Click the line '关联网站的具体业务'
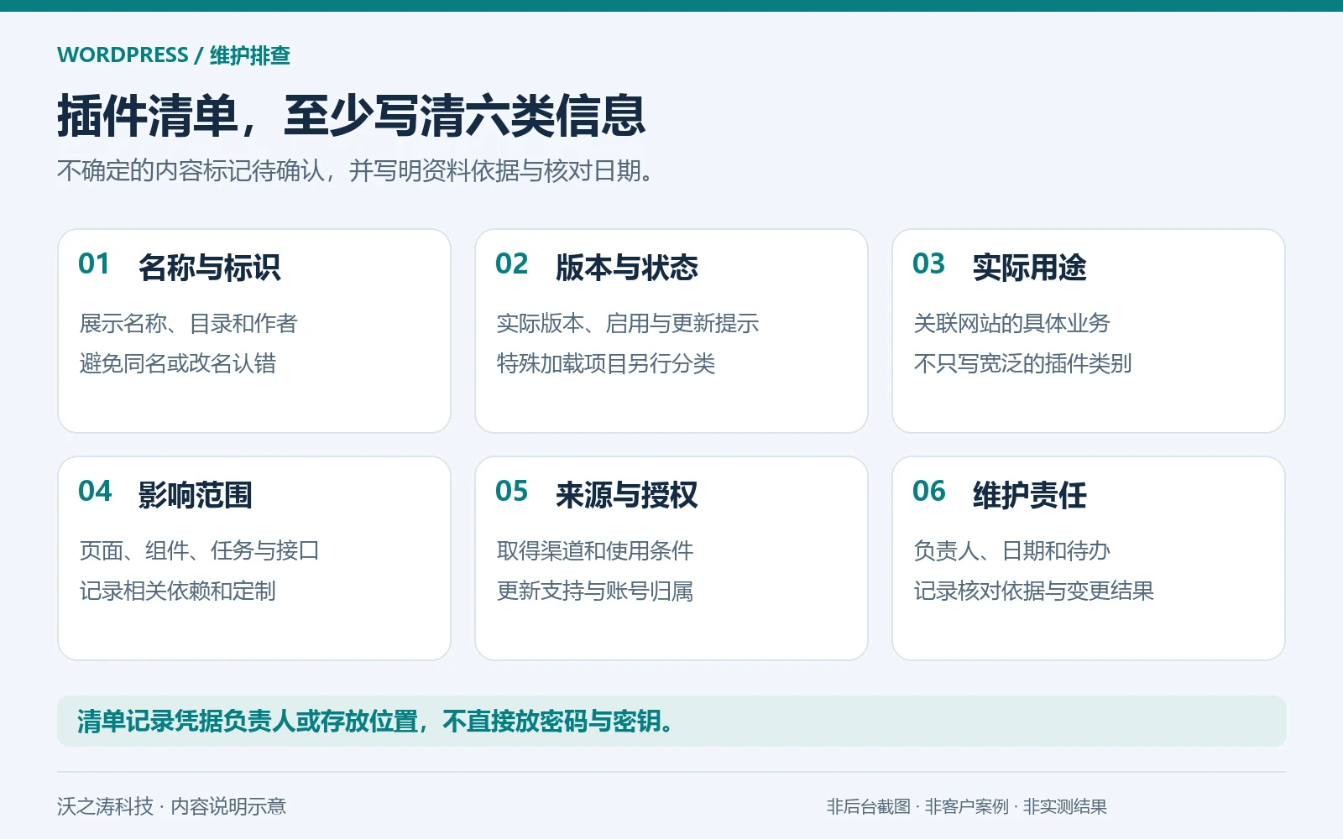This screenshot has width=1343, height=839. [x=1012, y=323]
